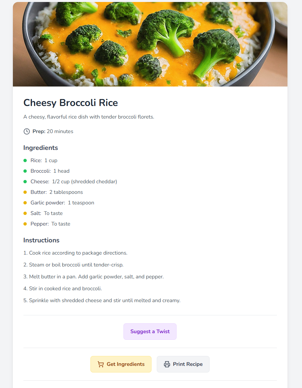The width and height of the screenshot is (302, 388).
Task: Click the green bullet next to Broccoli
Action: 25,171
